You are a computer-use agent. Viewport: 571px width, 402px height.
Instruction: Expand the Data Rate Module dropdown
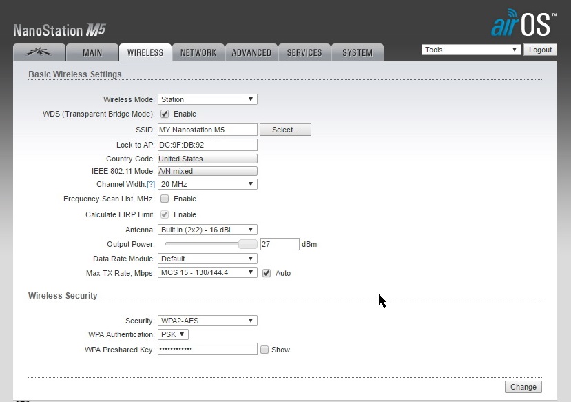(207, 259)
